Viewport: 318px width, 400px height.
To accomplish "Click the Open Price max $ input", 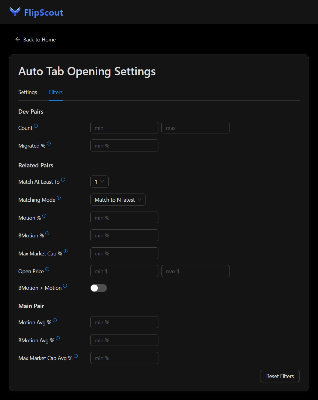I will pyautogui.click(x=195, y=271).
